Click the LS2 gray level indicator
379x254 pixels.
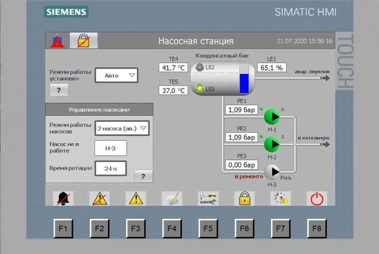coord(199,67)
